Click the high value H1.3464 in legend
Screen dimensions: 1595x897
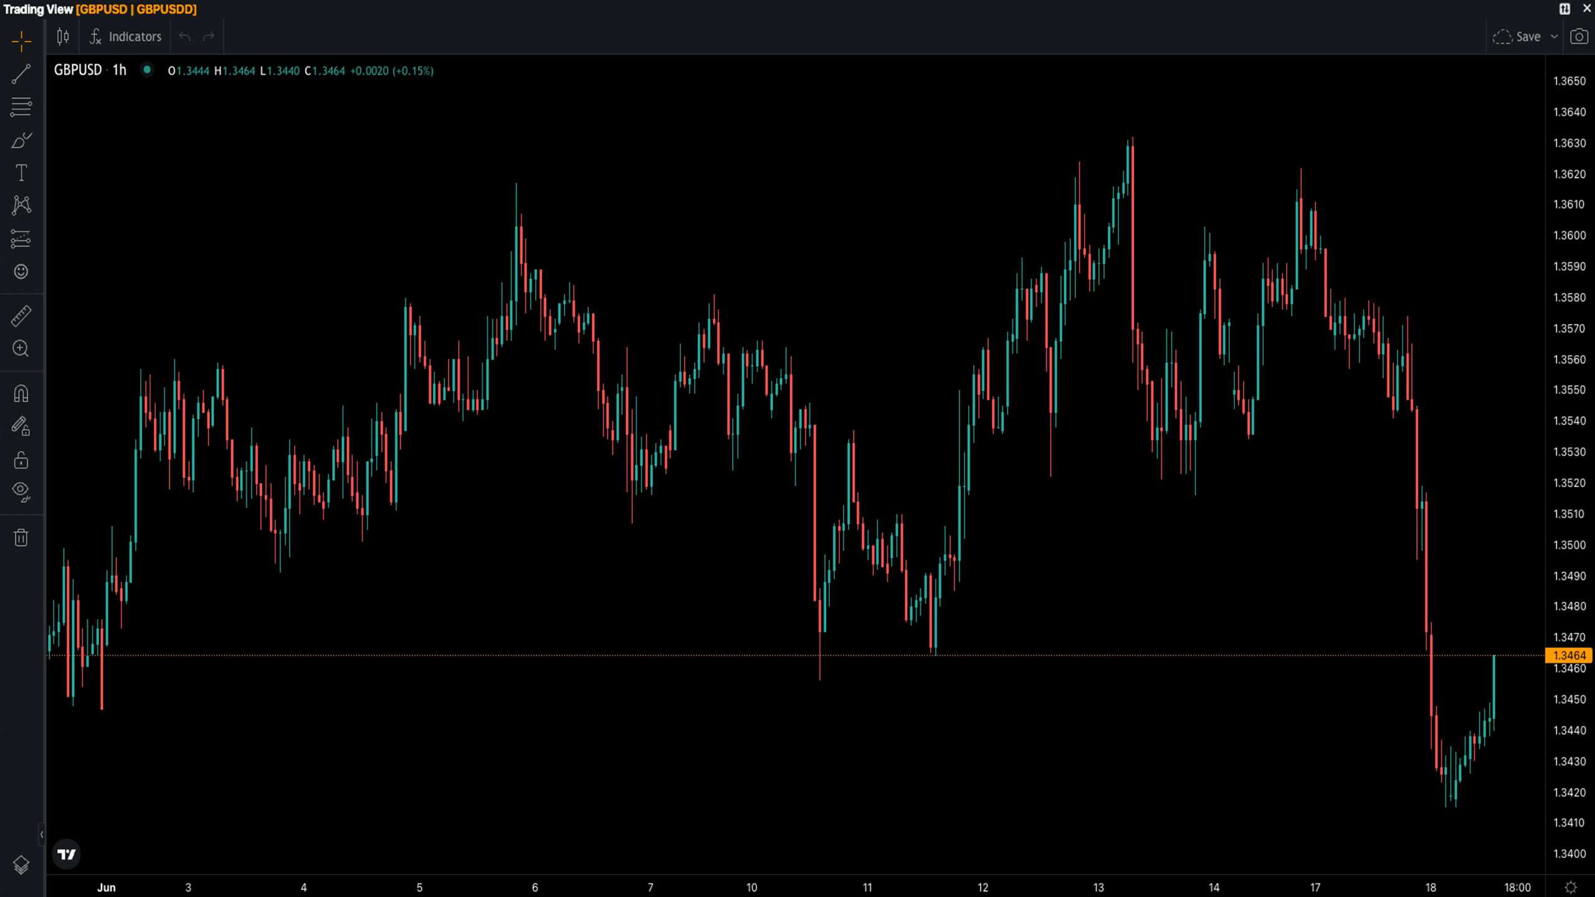(235, 71)
